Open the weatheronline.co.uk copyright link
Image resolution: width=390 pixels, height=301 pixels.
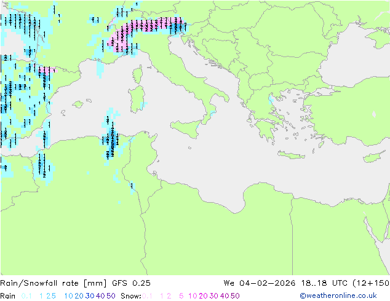click(338, 295)
